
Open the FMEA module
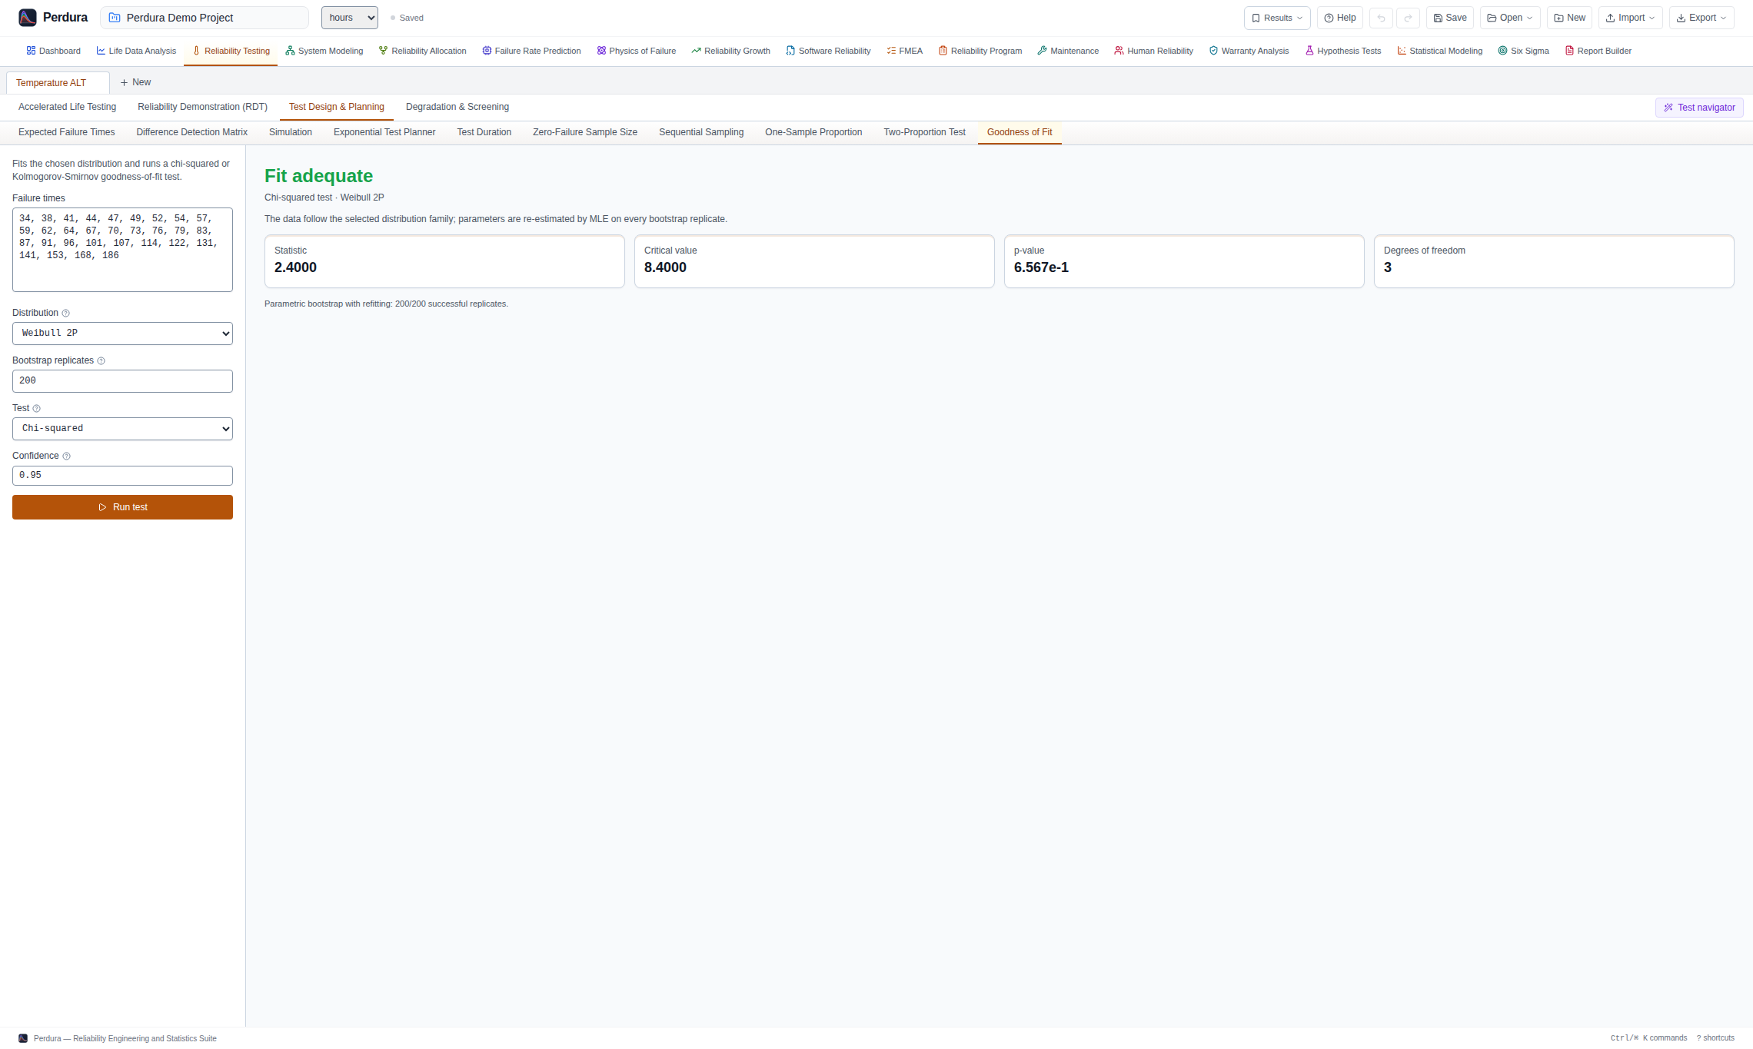[904, 51]
